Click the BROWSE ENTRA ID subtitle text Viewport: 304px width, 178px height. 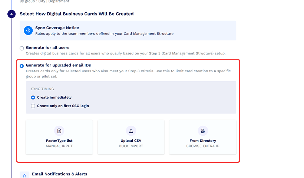pos(203,146)
